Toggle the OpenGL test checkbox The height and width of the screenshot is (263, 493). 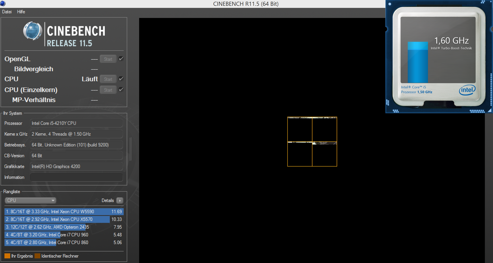click(x=121, y=59)
